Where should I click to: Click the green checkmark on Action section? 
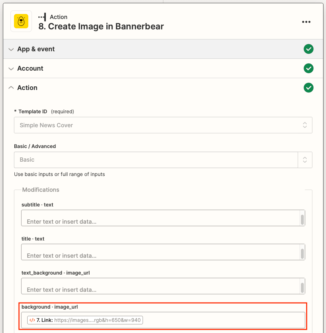308,87
